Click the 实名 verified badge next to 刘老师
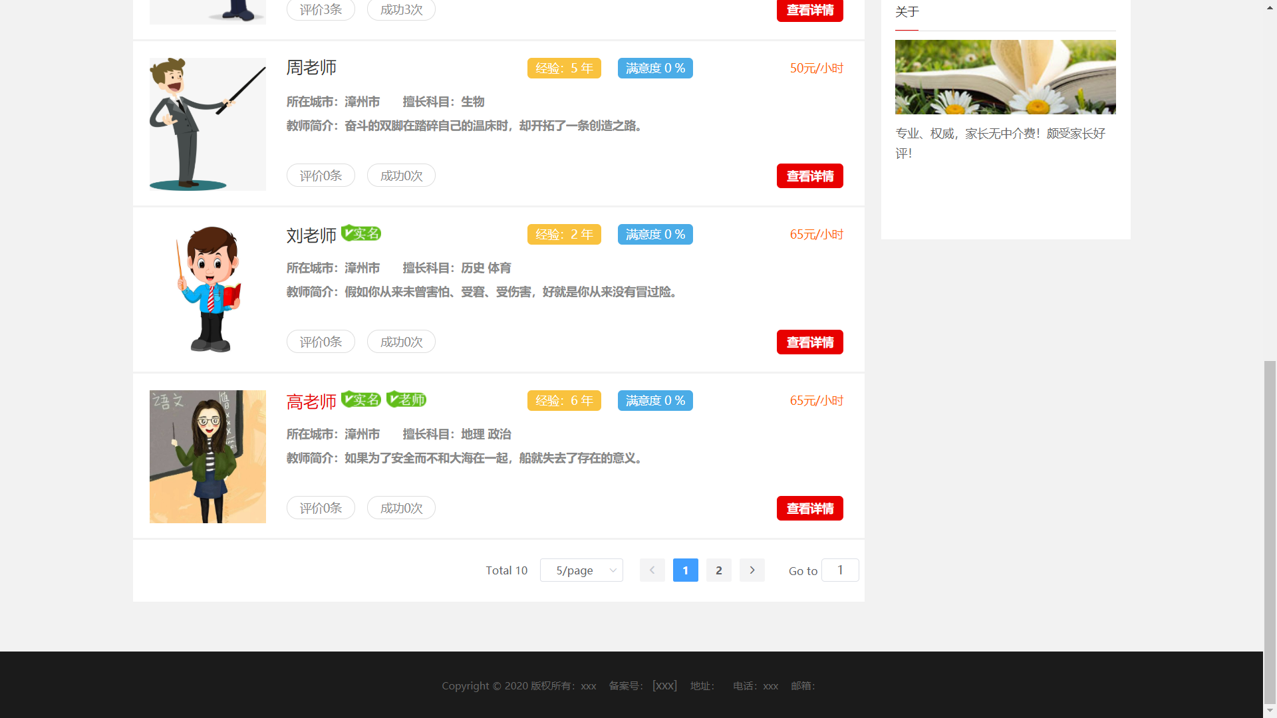This screenshot has width=1277, height=718. [x=361, y=233]
